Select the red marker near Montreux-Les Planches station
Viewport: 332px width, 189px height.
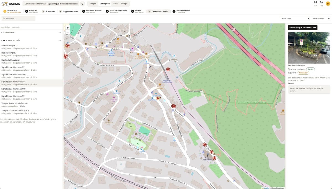pos(168,69)
